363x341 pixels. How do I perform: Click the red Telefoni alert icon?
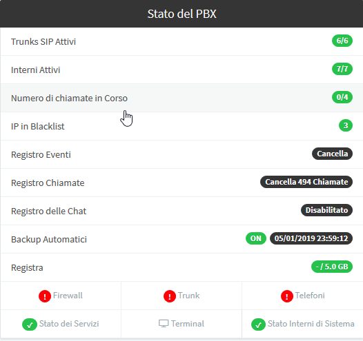coord(287,296)
